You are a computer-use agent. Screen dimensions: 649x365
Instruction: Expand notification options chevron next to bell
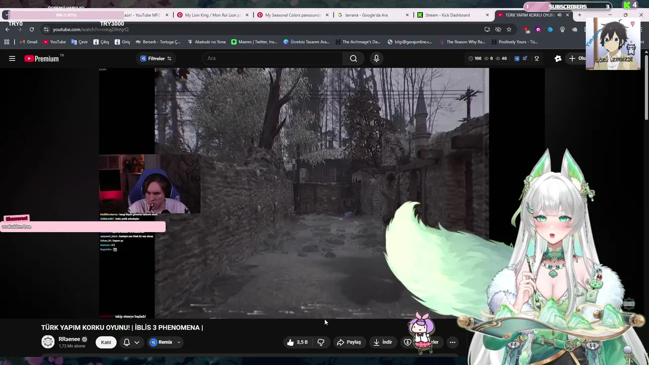(x=137, y=342)
